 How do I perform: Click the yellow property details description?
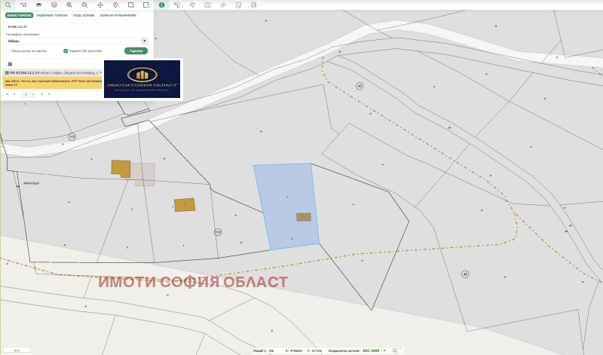(x=53, y=83)
